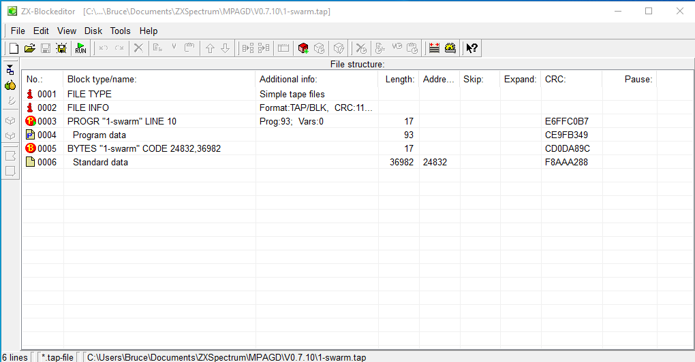Click the green RUN toolbar button

click(80, 48)
